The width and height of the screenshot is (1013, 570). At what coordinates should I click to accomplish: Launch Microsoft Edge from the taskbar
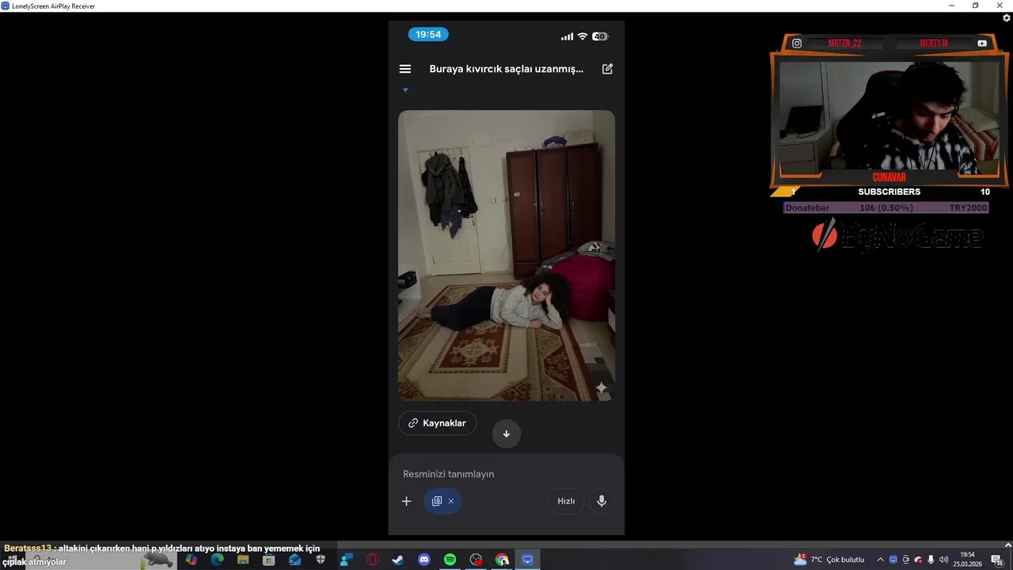tap(217, 560)
